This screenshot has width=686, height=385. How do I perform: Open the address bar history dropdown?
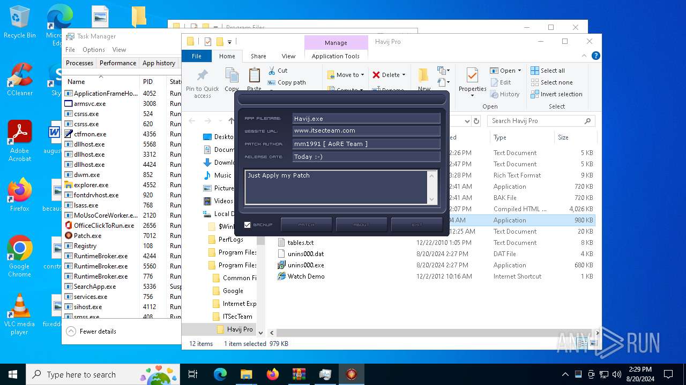pos(467,121)
